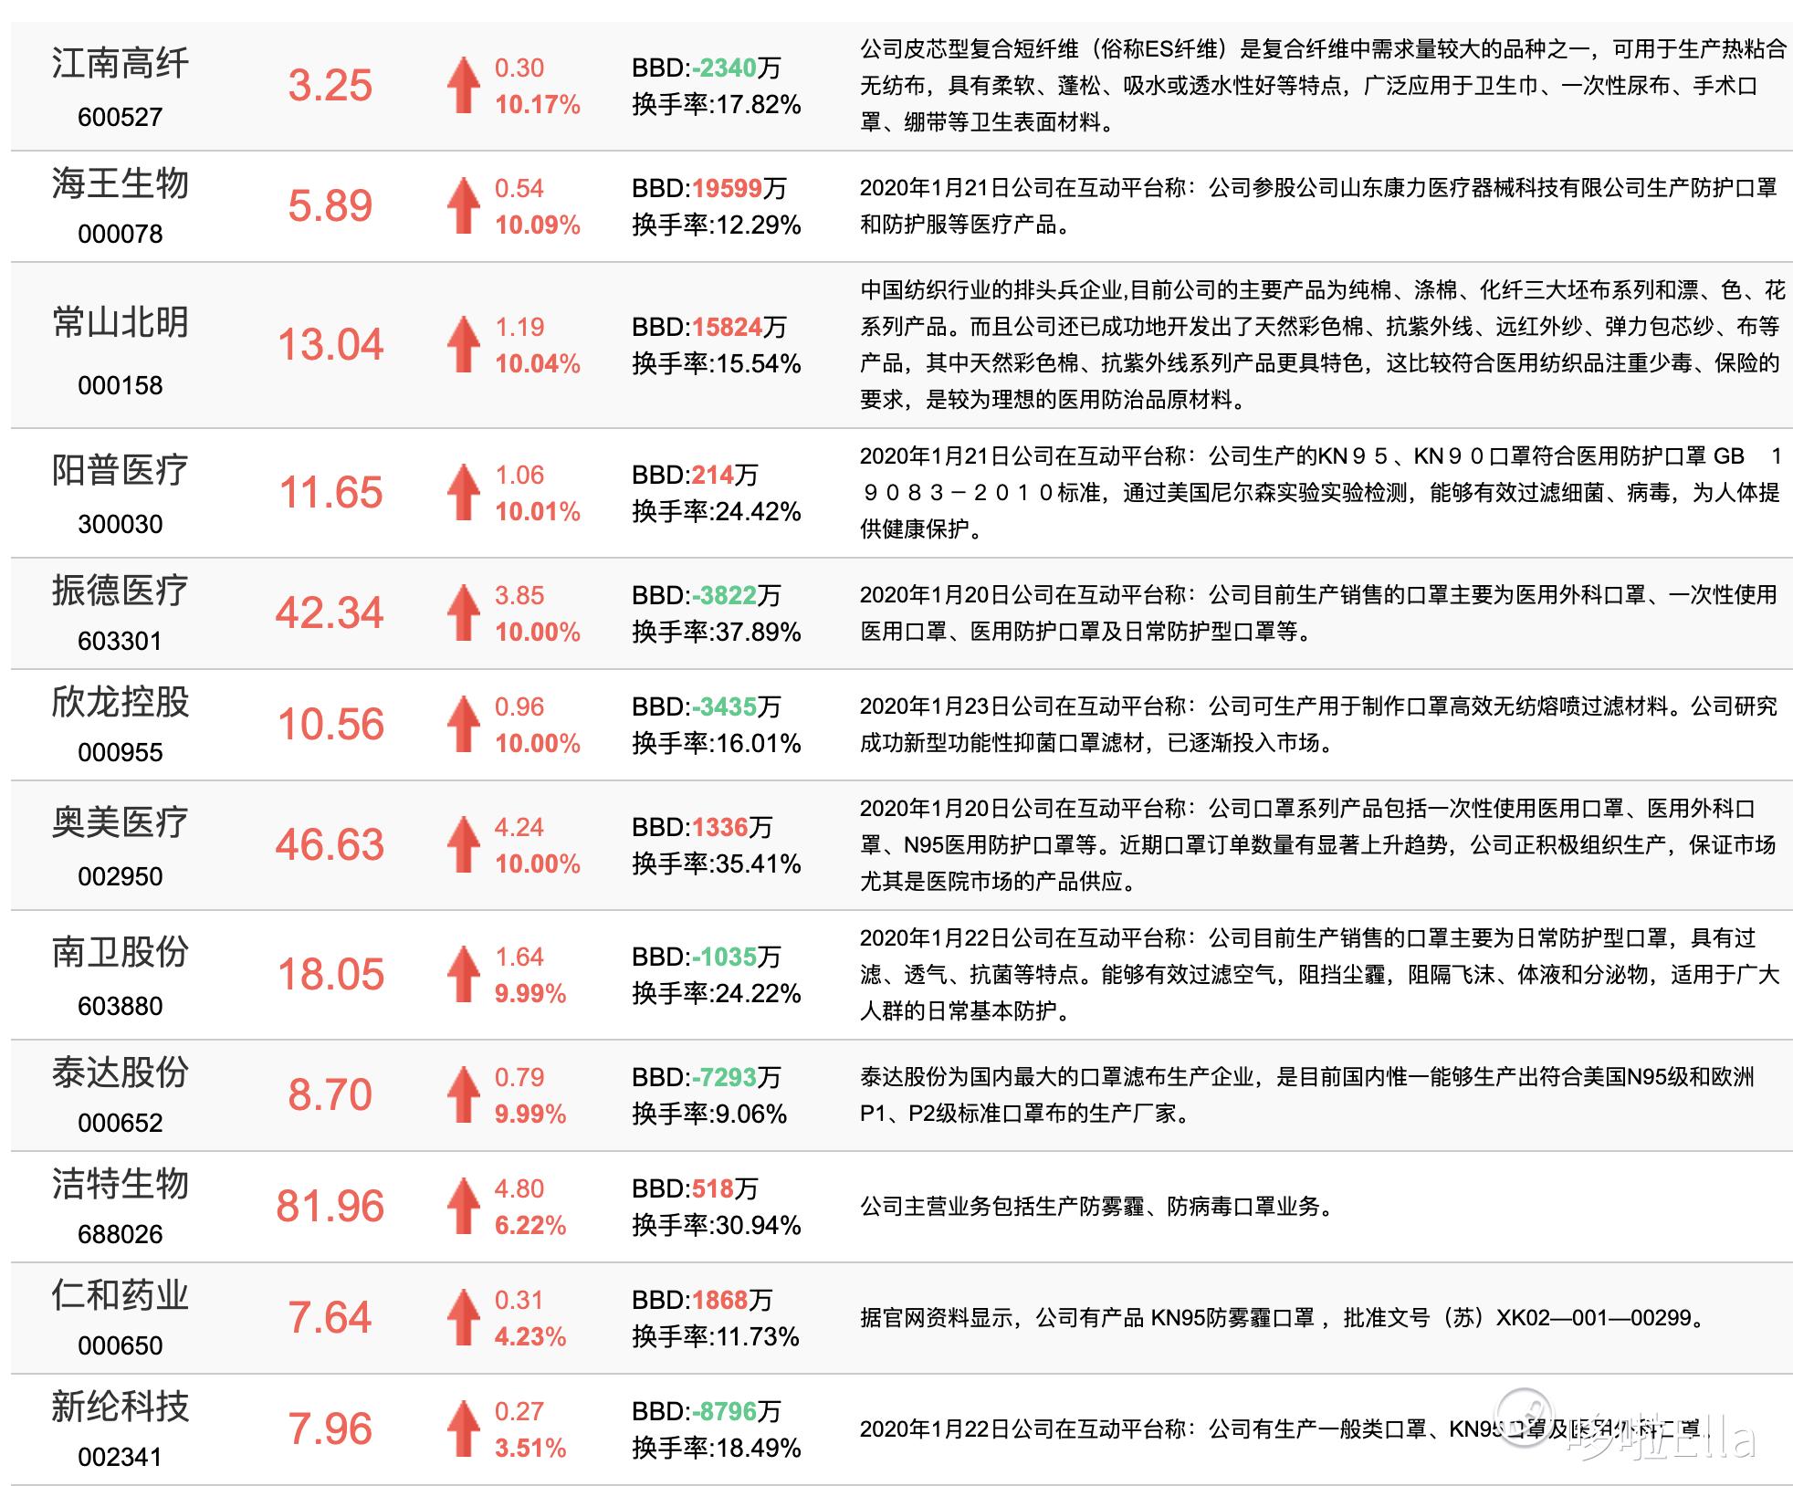Image resolution: width=1793 pixels, height=1486 pixels.
Task: Click the price 81.96
Action: 330,1206
